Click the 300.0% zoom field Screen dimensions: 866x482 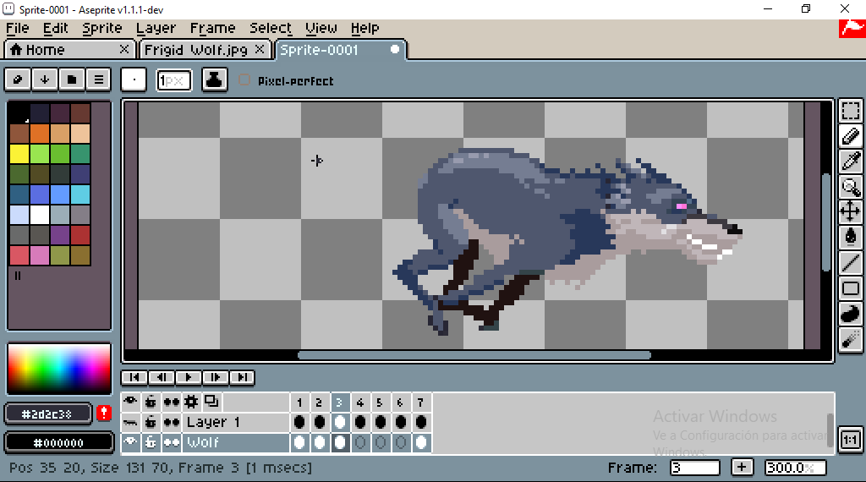coord(795,468)
